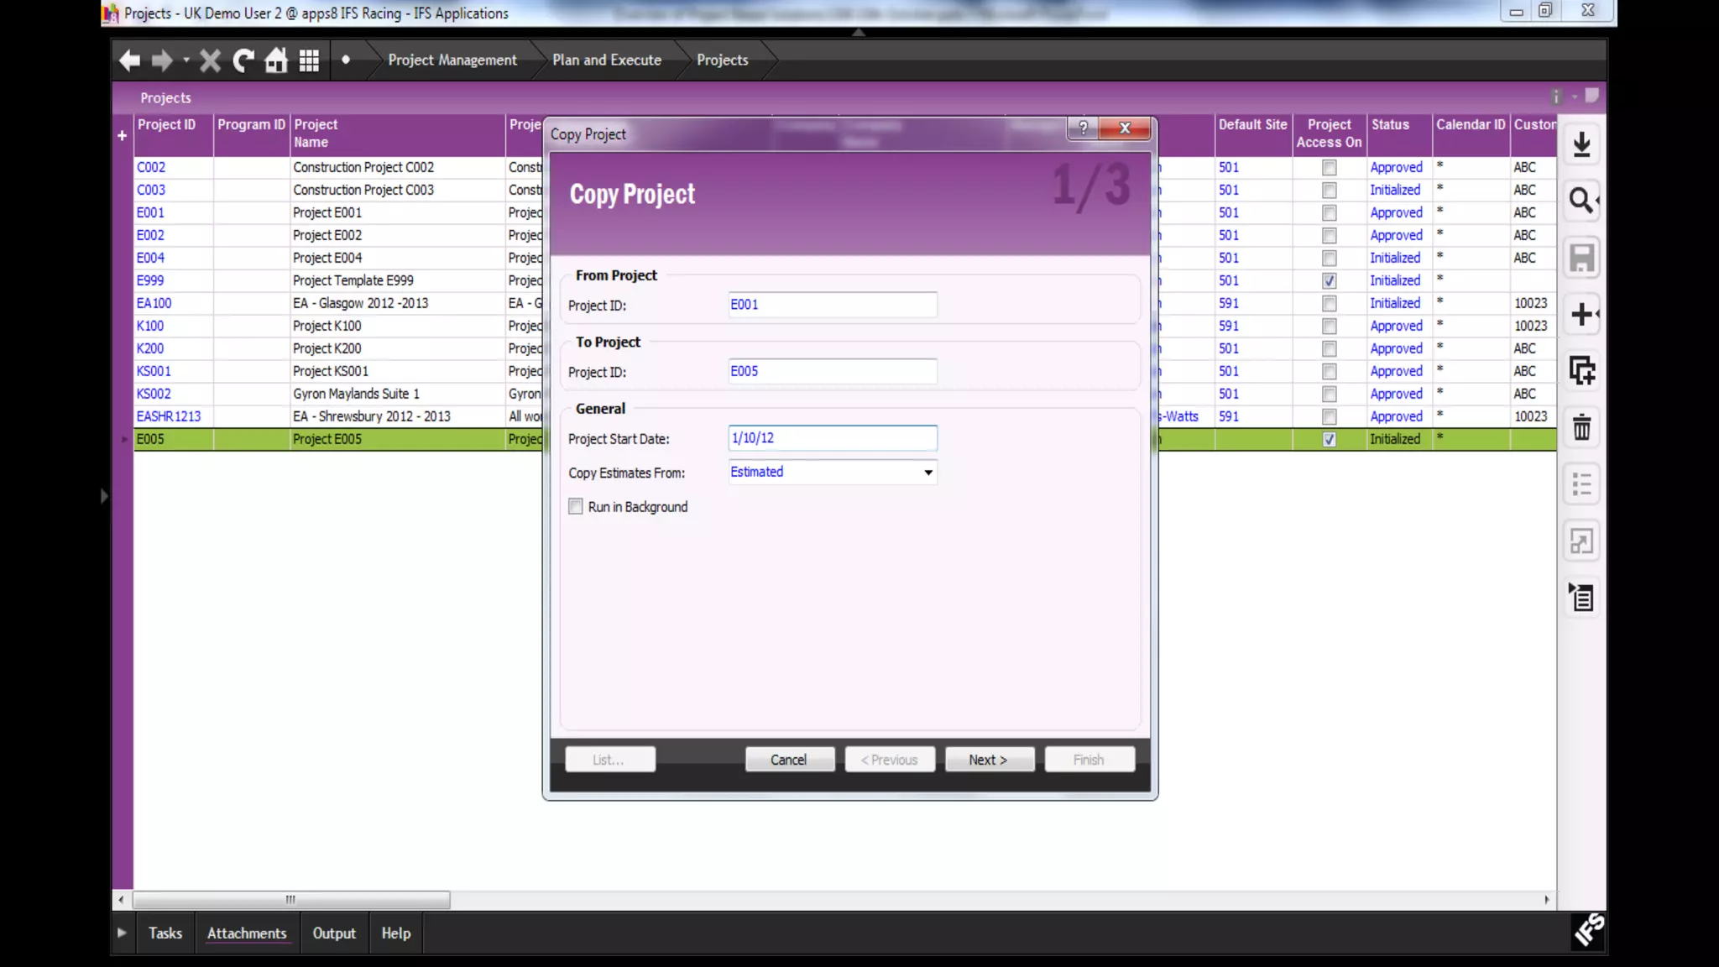Viewport: 1719px width, 967px height.
Task: Open the grid navigator icon
Action: click(309, 60)
